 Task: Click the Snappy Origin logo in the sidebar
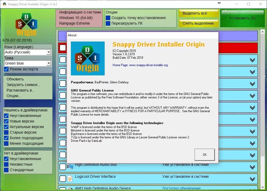click(26, 24)
